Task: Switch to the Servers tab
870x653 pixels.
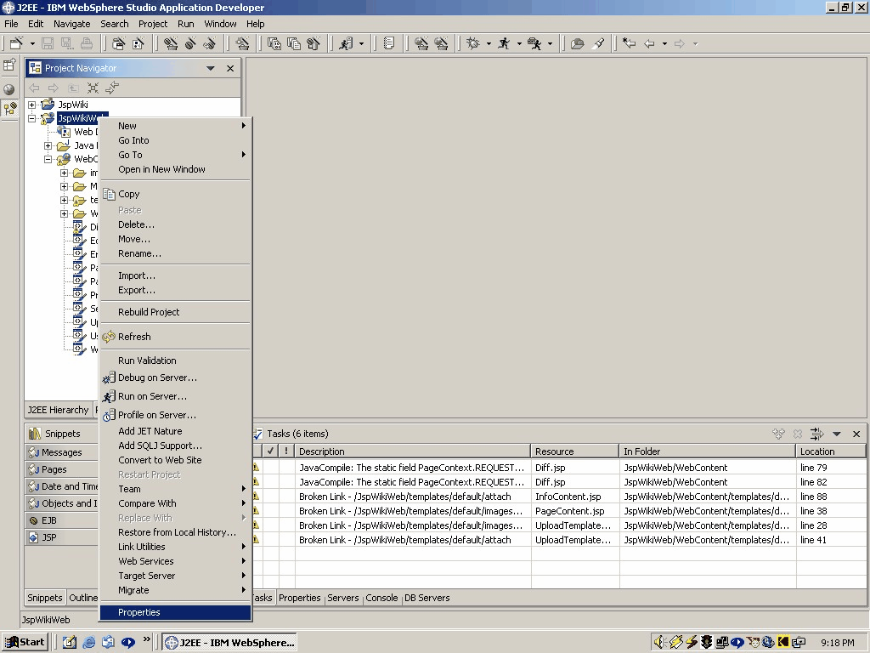Action: coord(343,598)
